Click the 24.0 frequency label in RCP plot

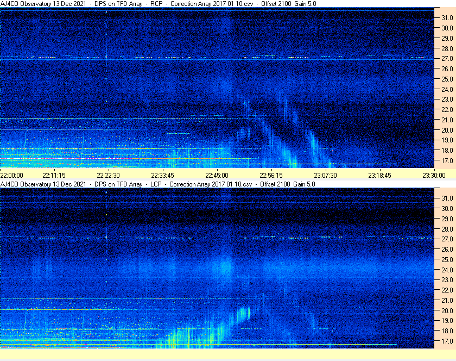pos(447,90)
